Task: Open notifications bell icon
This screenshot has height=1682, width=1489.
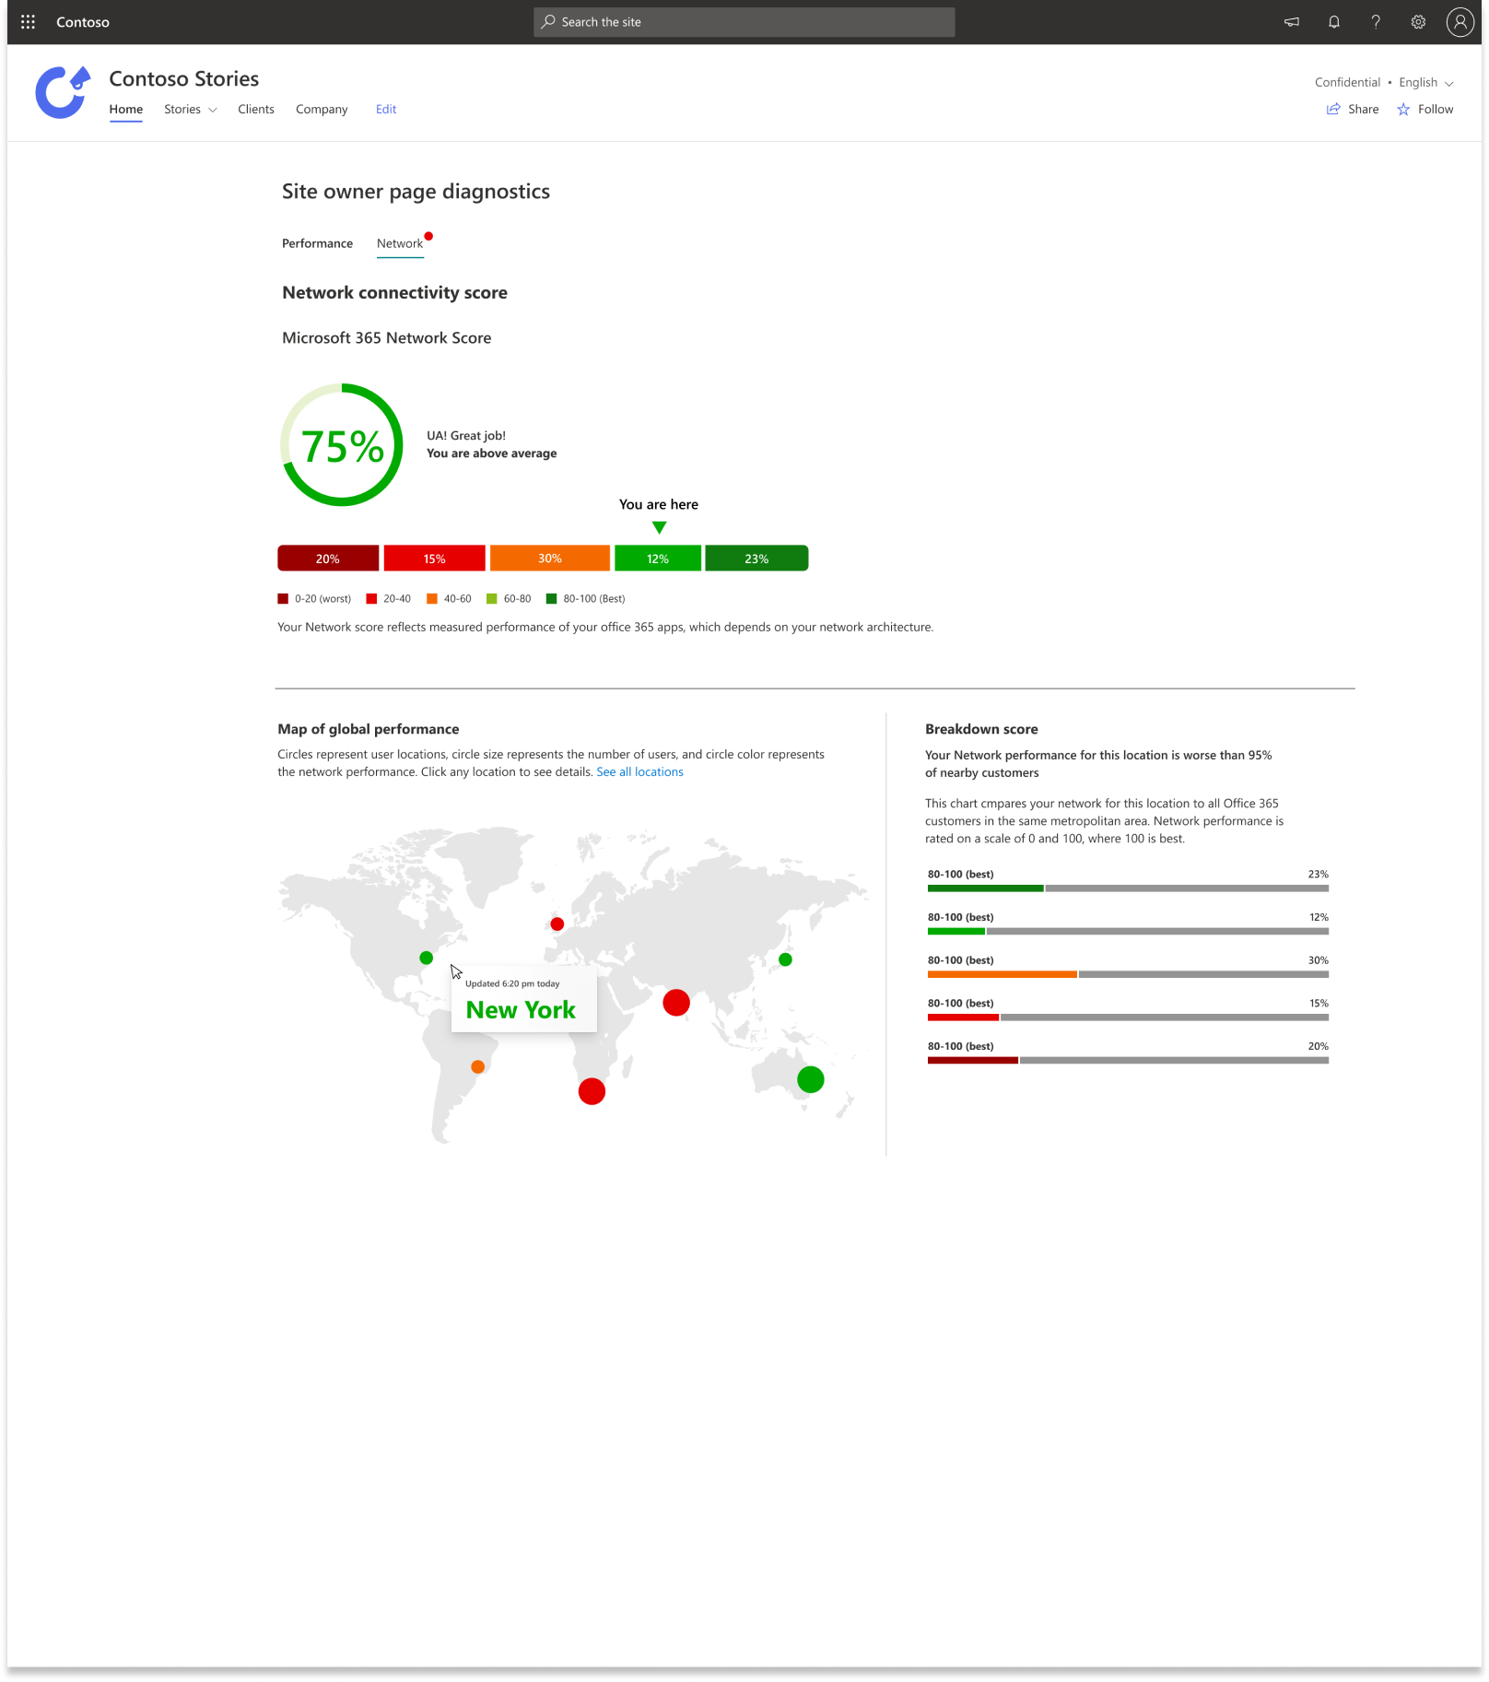Action: pyautogui.click(x=1334, y=22)
